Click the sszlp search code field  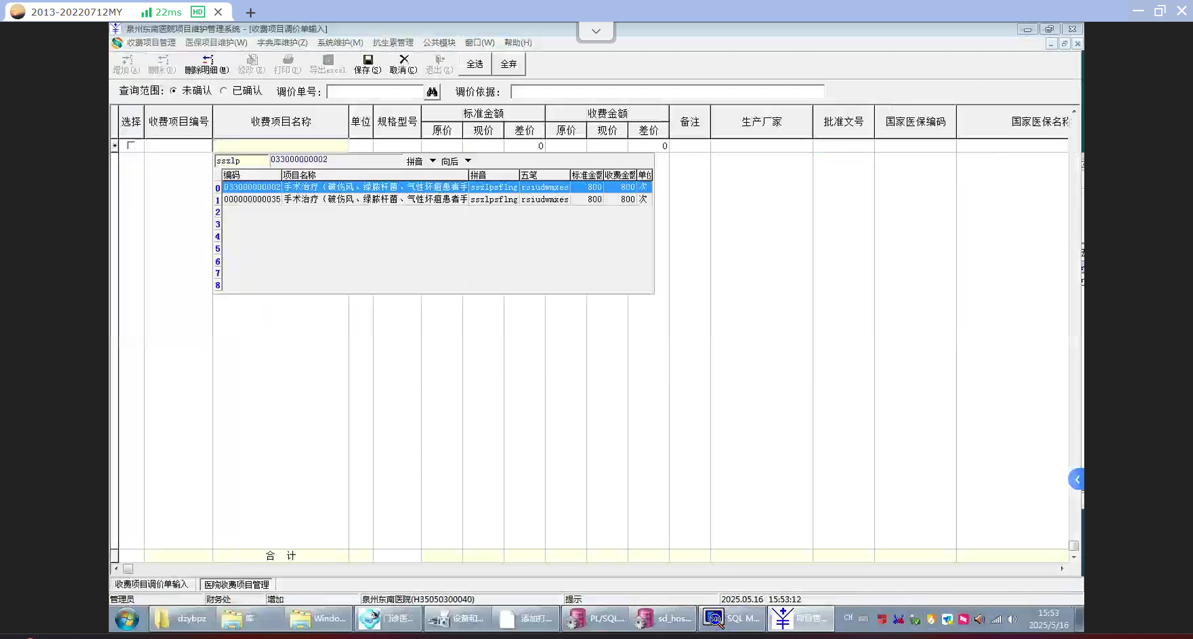pyautogui.click(x=242, y=161)
